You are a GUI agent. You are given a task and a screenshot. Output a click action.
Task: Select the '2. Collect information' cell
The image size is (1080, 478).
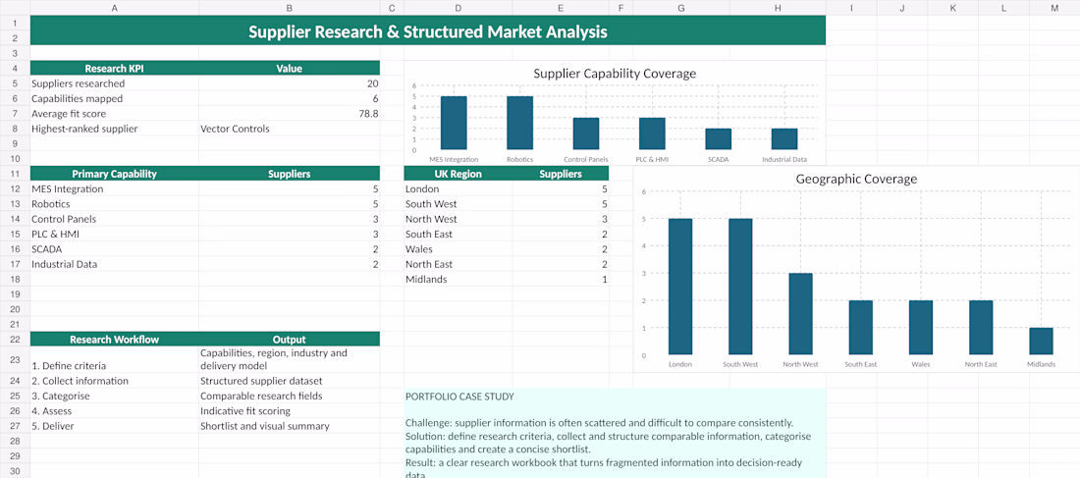(114, 381)
